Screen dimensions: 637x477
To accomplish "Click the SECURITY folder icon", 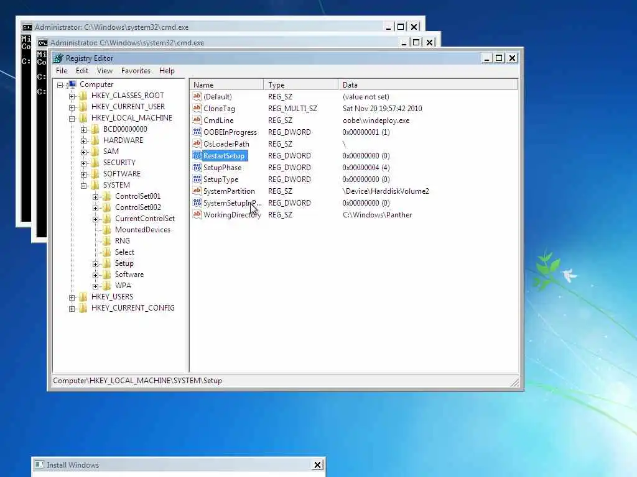I will [95, 163].
